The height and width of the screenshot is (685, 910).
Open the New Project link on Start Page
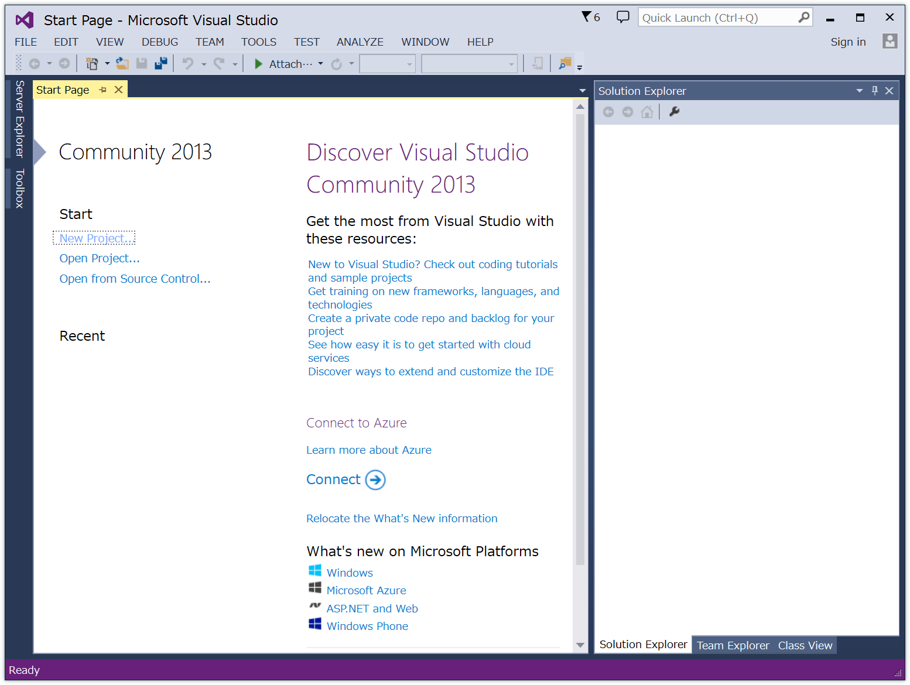point(94,238)
